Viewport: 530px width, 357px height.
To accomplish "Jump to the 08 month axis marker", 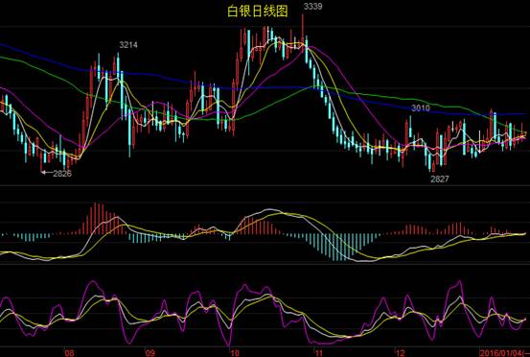I will coord(69,353).
